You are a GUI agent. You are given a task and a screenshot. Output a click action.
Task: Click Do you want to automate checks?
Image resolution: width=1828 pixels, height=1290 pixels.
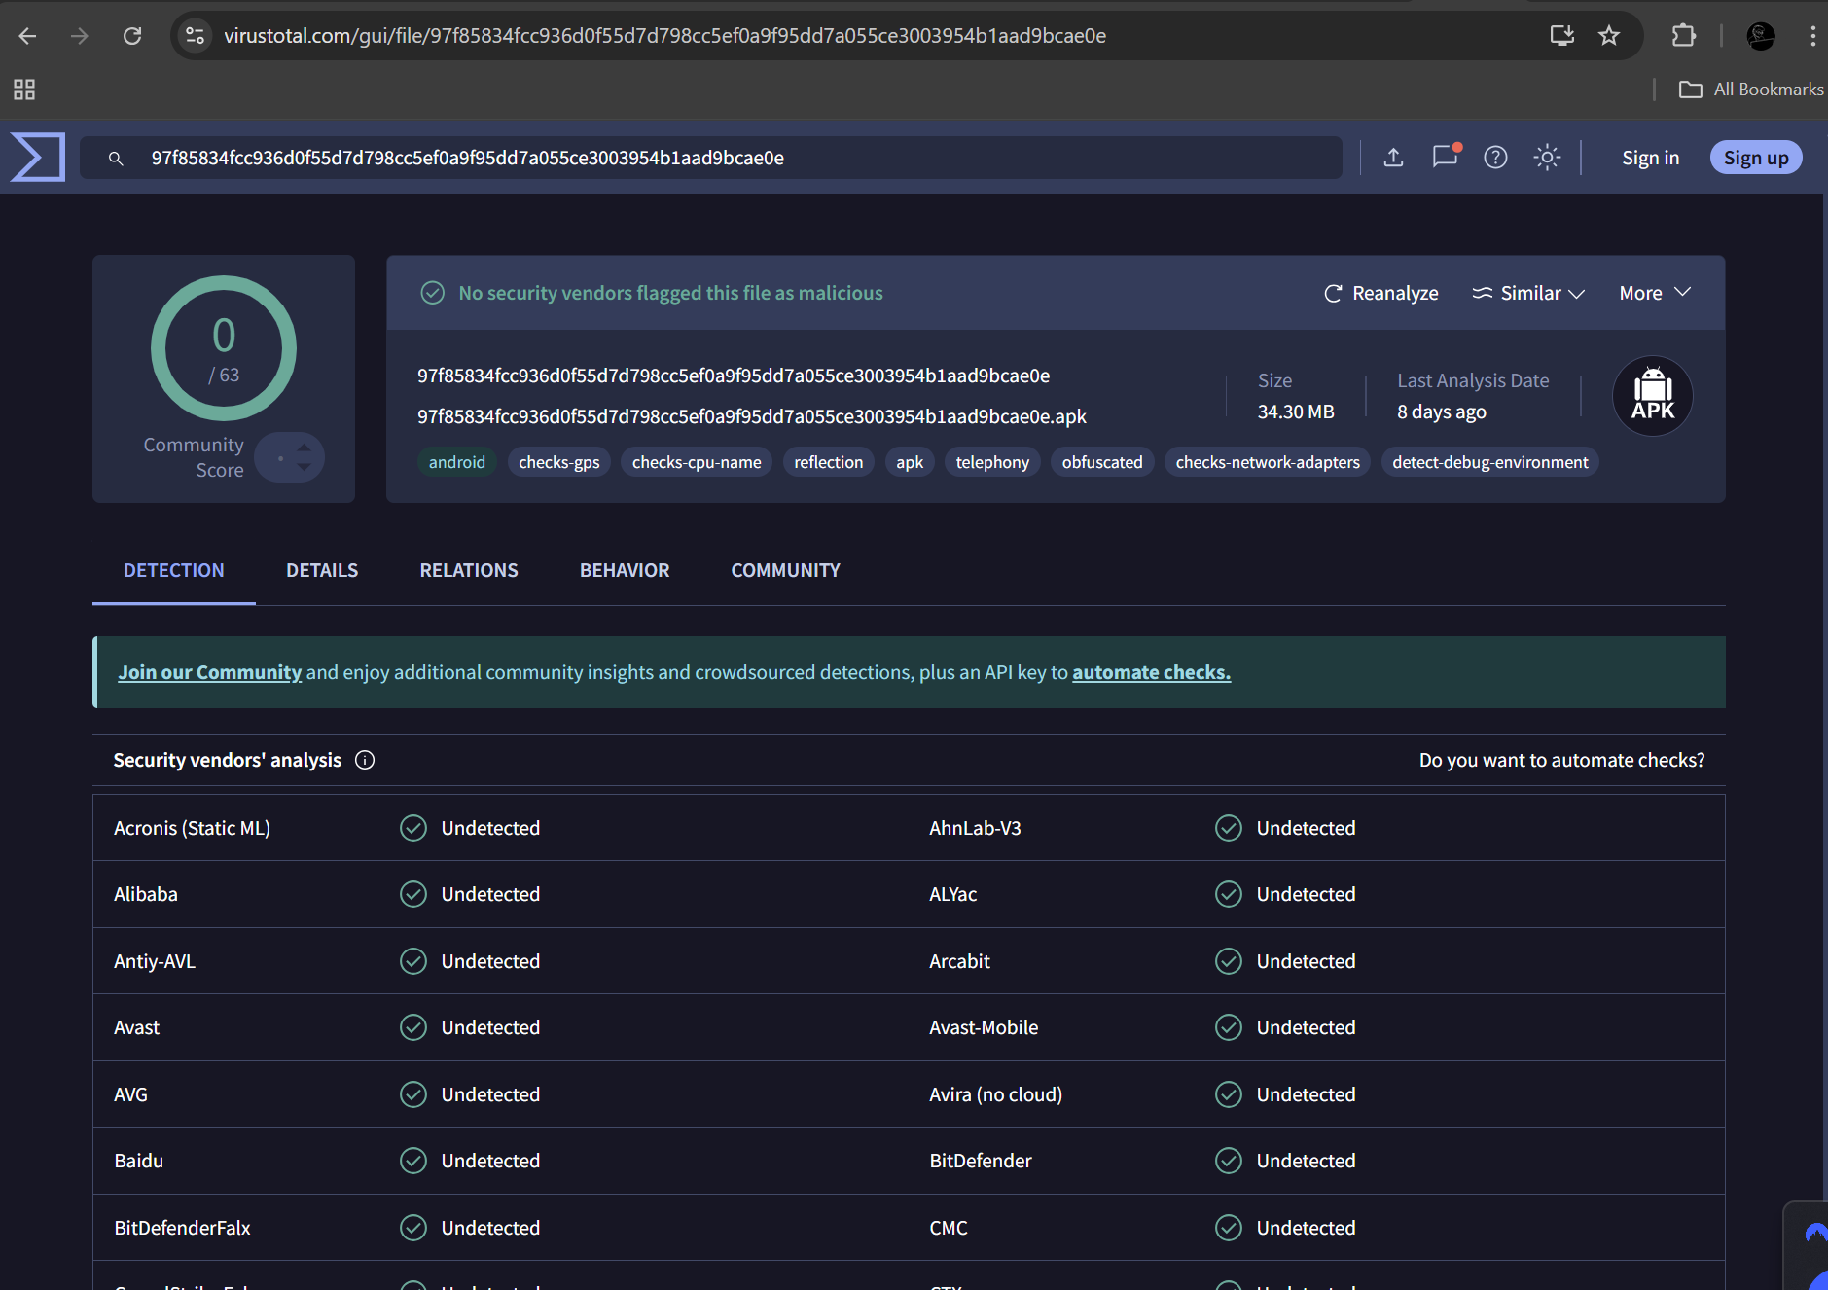[1561, 760]
